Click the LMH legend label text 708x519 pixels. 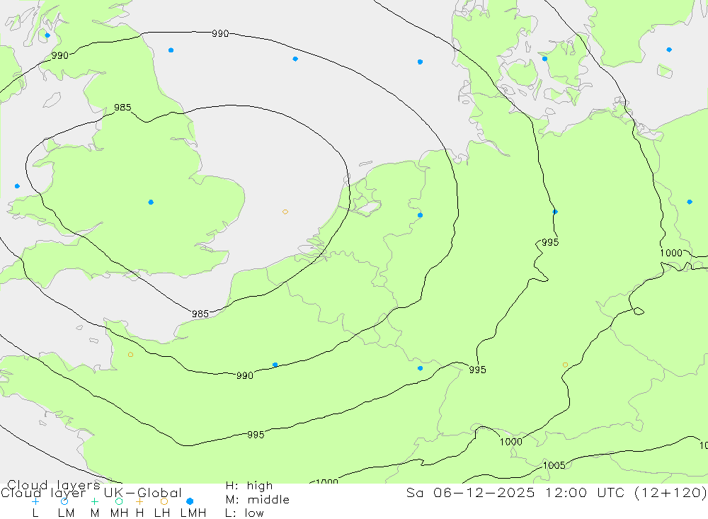(x=193, y=513)
